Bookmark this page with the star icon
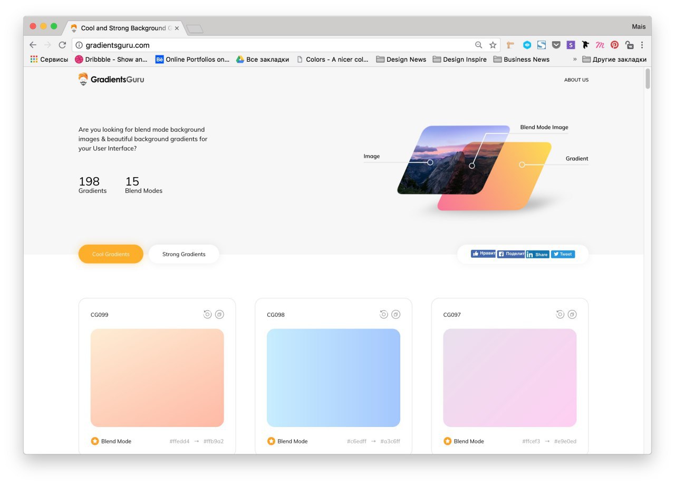The width and height of the screenshot is (675, 485). pos(493,45)
